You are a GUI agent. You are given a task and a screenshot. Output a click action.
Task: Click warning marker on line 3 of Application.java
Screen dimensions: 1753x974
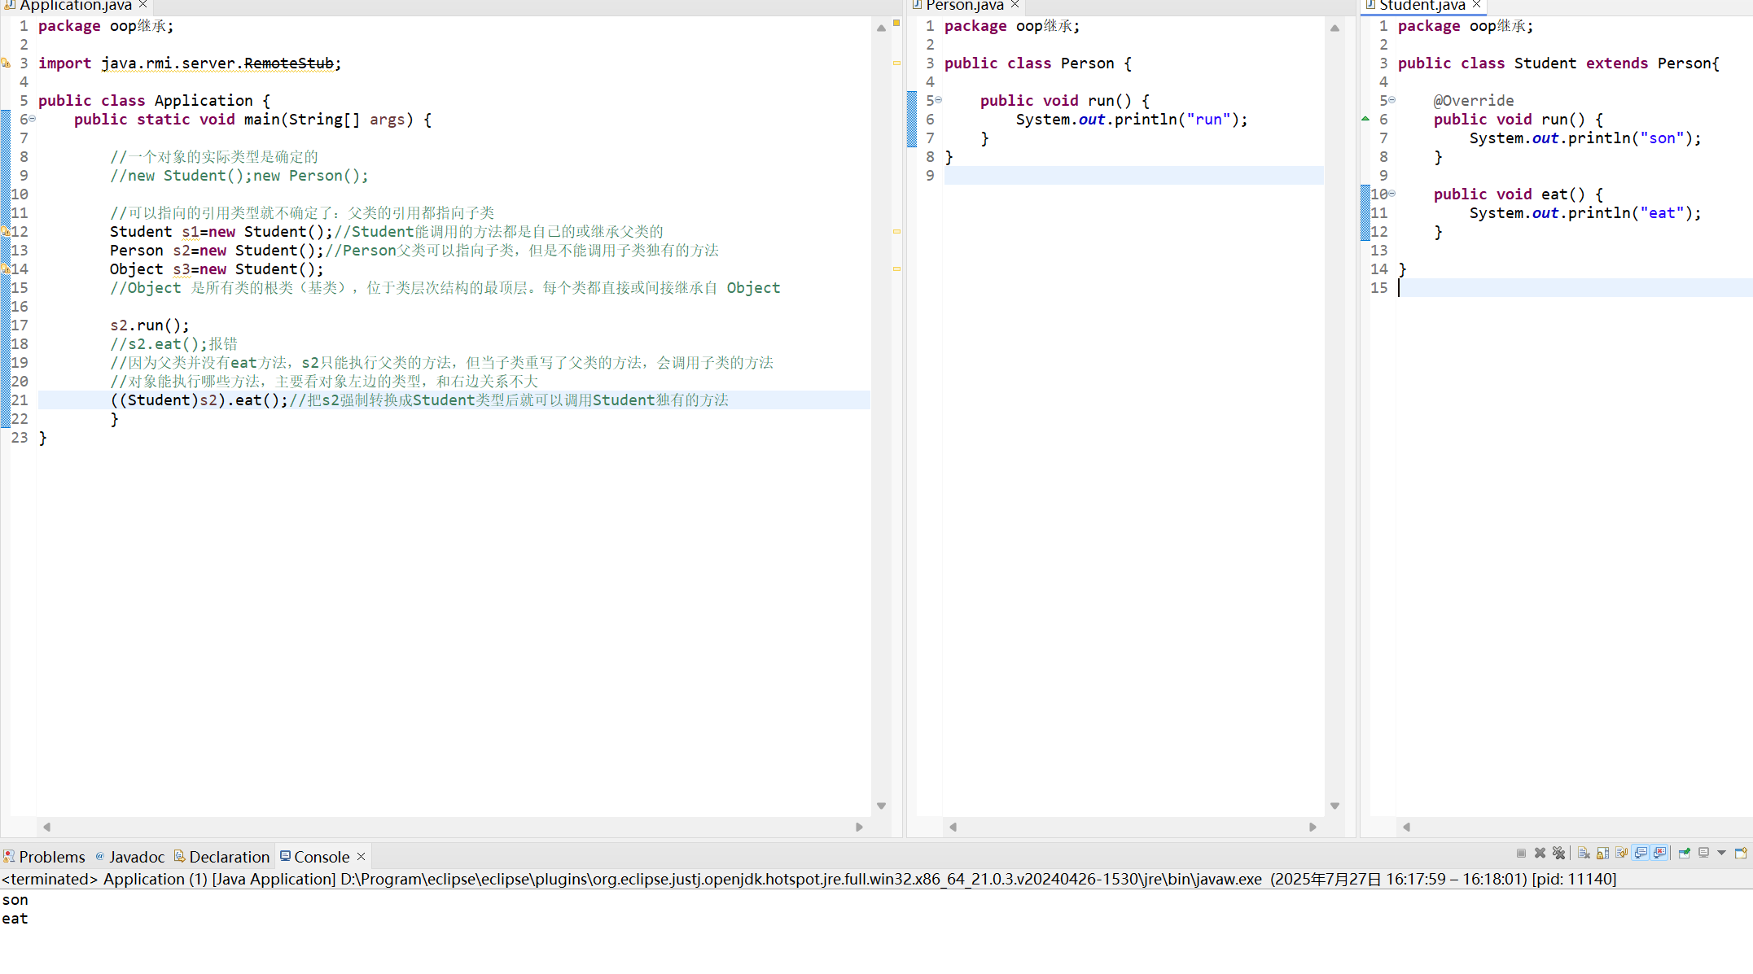point(6,63)
